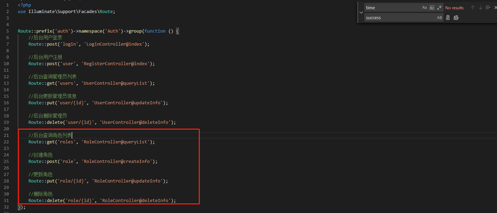Toggle Preserve Case in replace box
This screenshot has height=213, width=497.
pos(439,18)
